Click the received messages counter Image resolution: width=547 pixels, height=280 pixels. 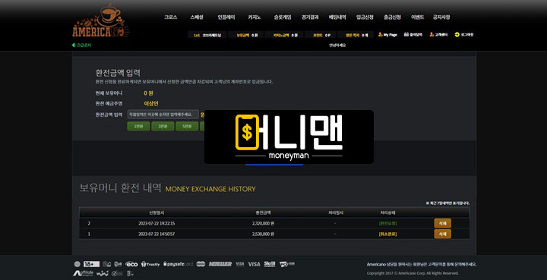coord(356,35)
